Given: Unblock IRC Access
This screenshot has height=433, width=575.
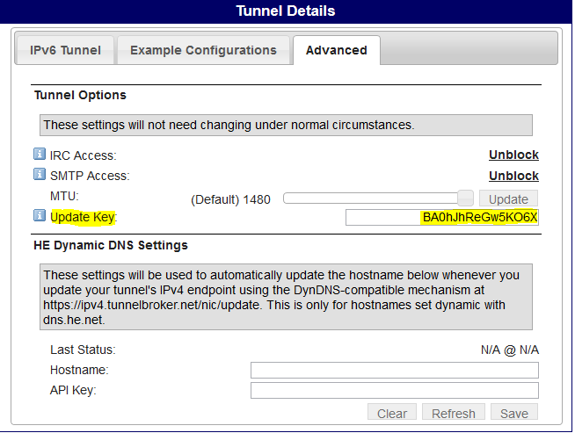Looking at the screenshot, I should tap(513, 155).
